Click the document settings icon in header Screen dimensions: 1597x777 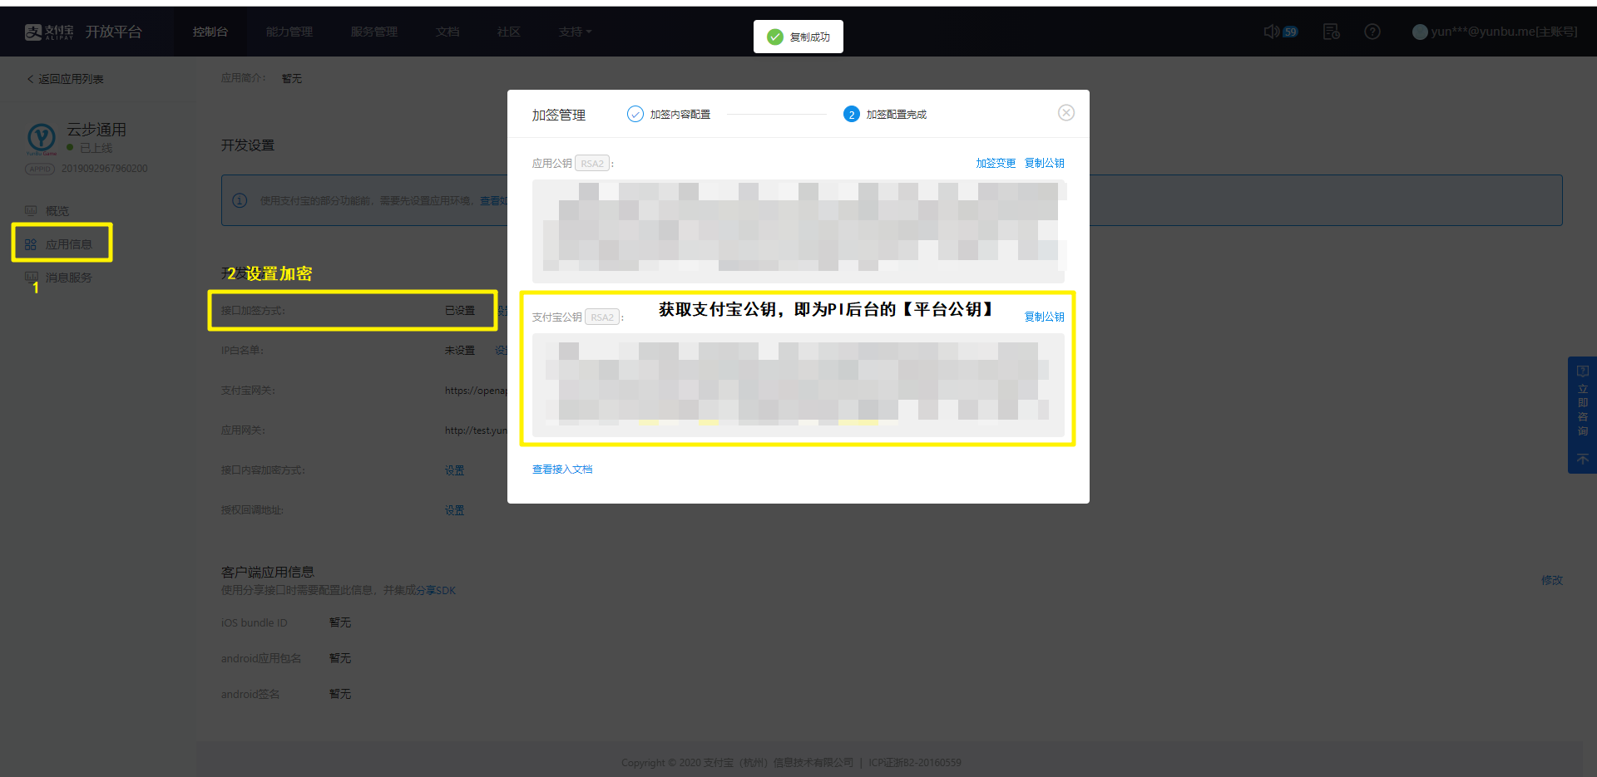[x=1331, y=32]
